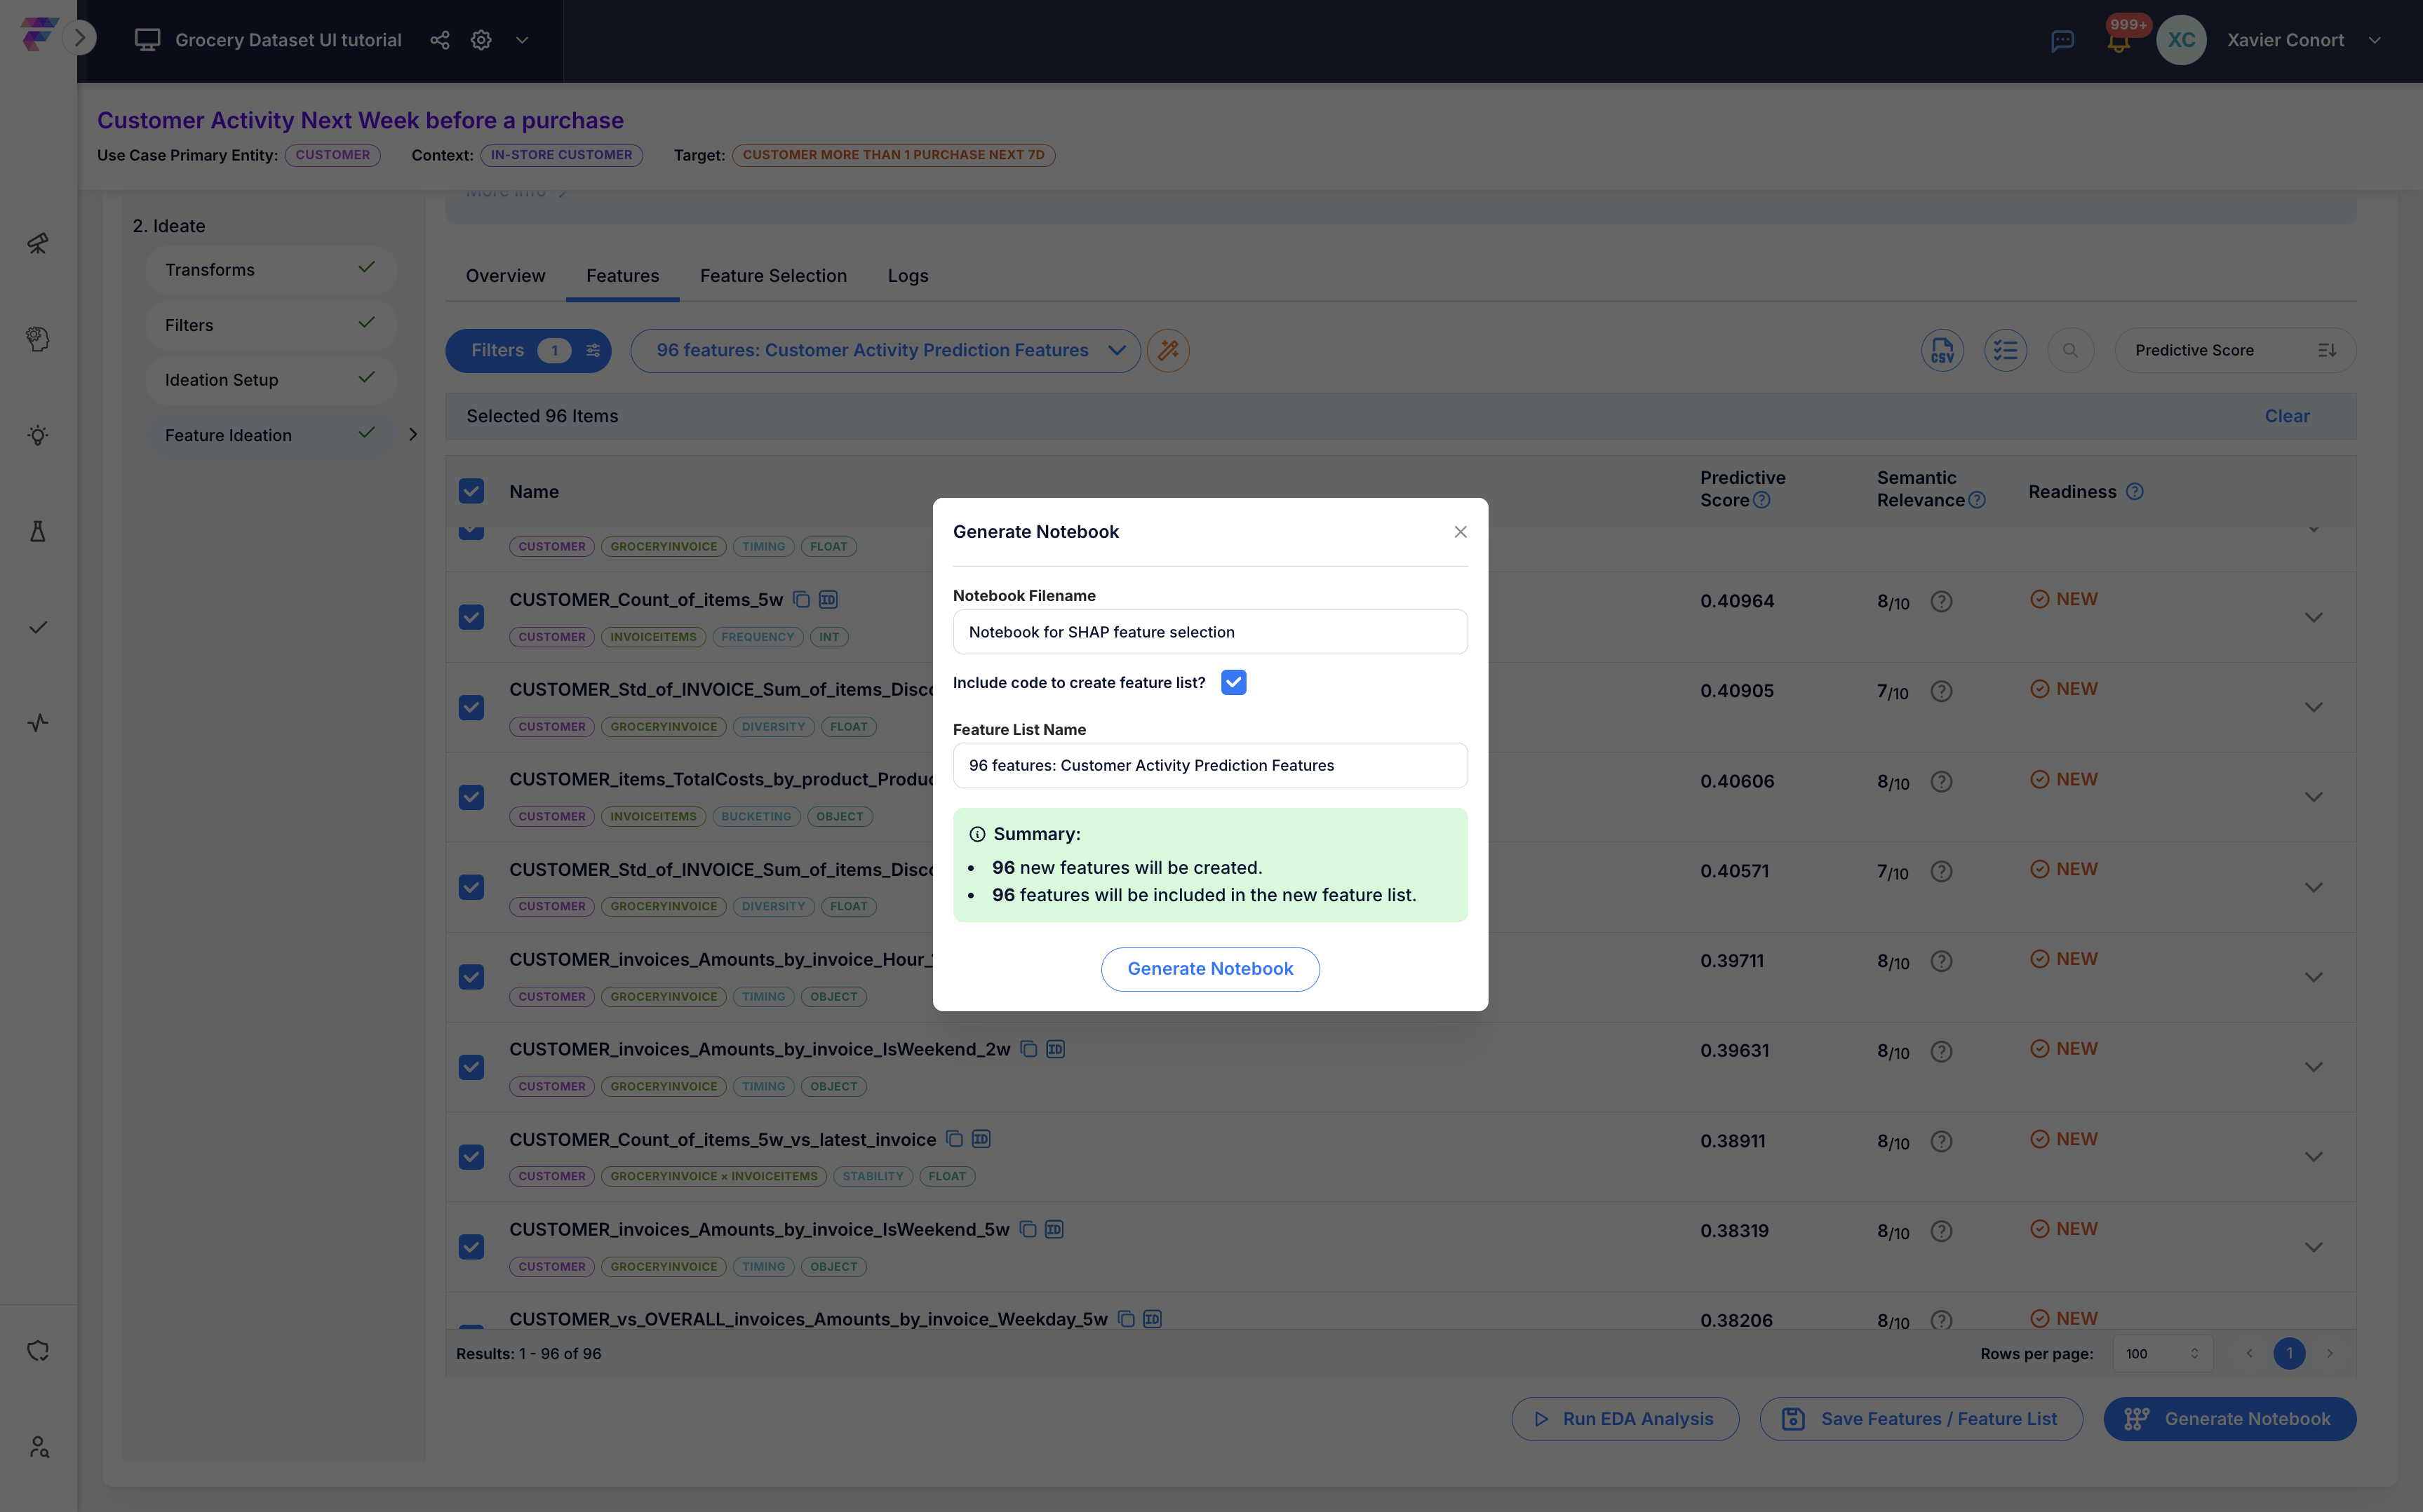This screenshot has height=1512, width=2423.
Task: Download features as CSV
Action: tap(1942, 350)
